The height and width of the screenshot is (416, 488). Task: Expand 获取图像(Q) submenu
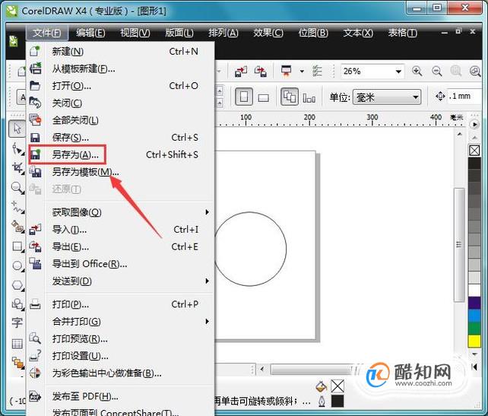[x=121, y=212]
